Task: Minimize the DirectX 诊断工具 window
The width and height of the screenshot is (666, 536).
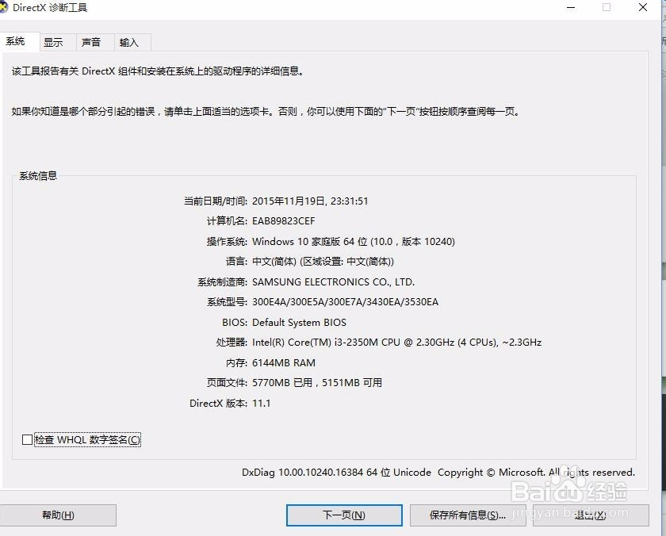Action: coord(569,8)
